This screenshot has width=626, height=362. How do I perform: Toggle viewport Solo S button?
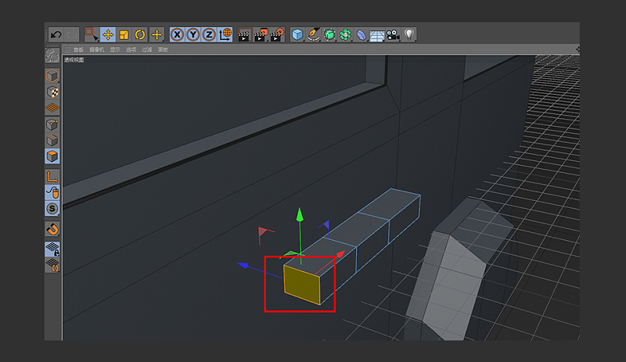(x=52, y=208)
